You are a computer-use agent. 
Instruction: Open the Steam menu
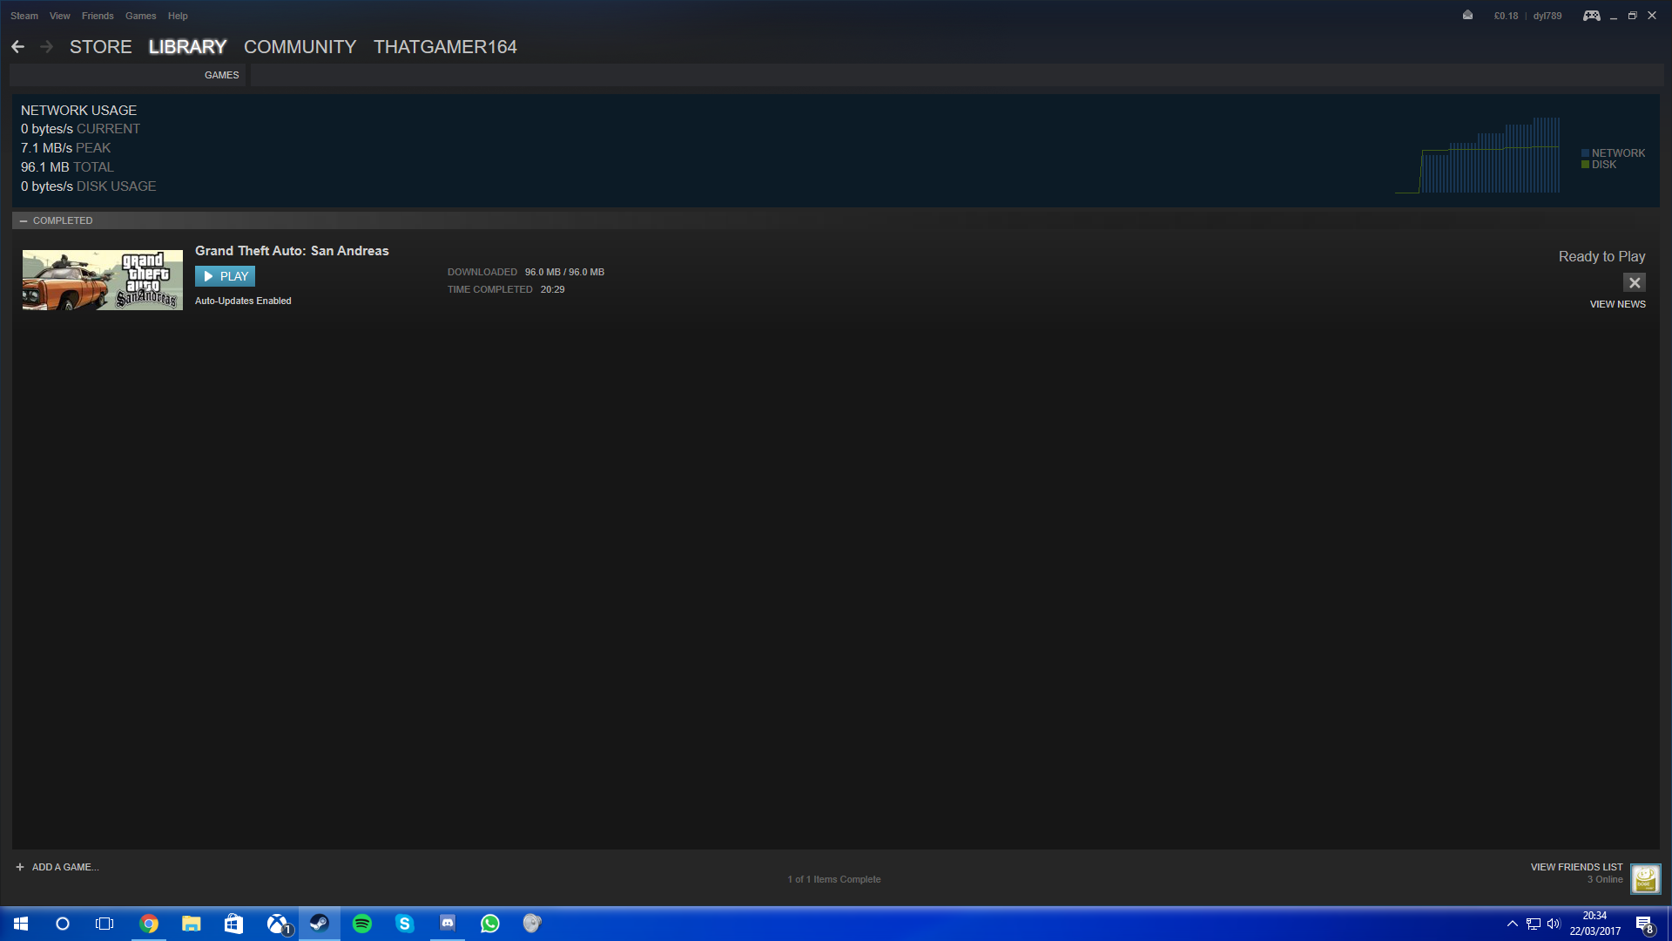(24, 16)
